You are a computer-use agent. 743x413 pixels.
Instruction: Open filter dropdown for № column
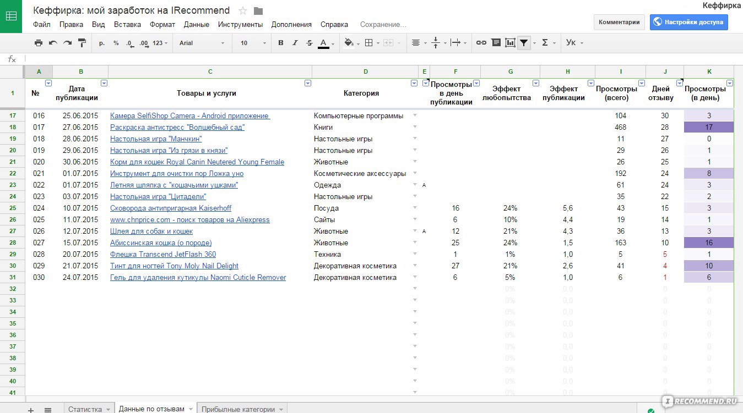(48, 83)
